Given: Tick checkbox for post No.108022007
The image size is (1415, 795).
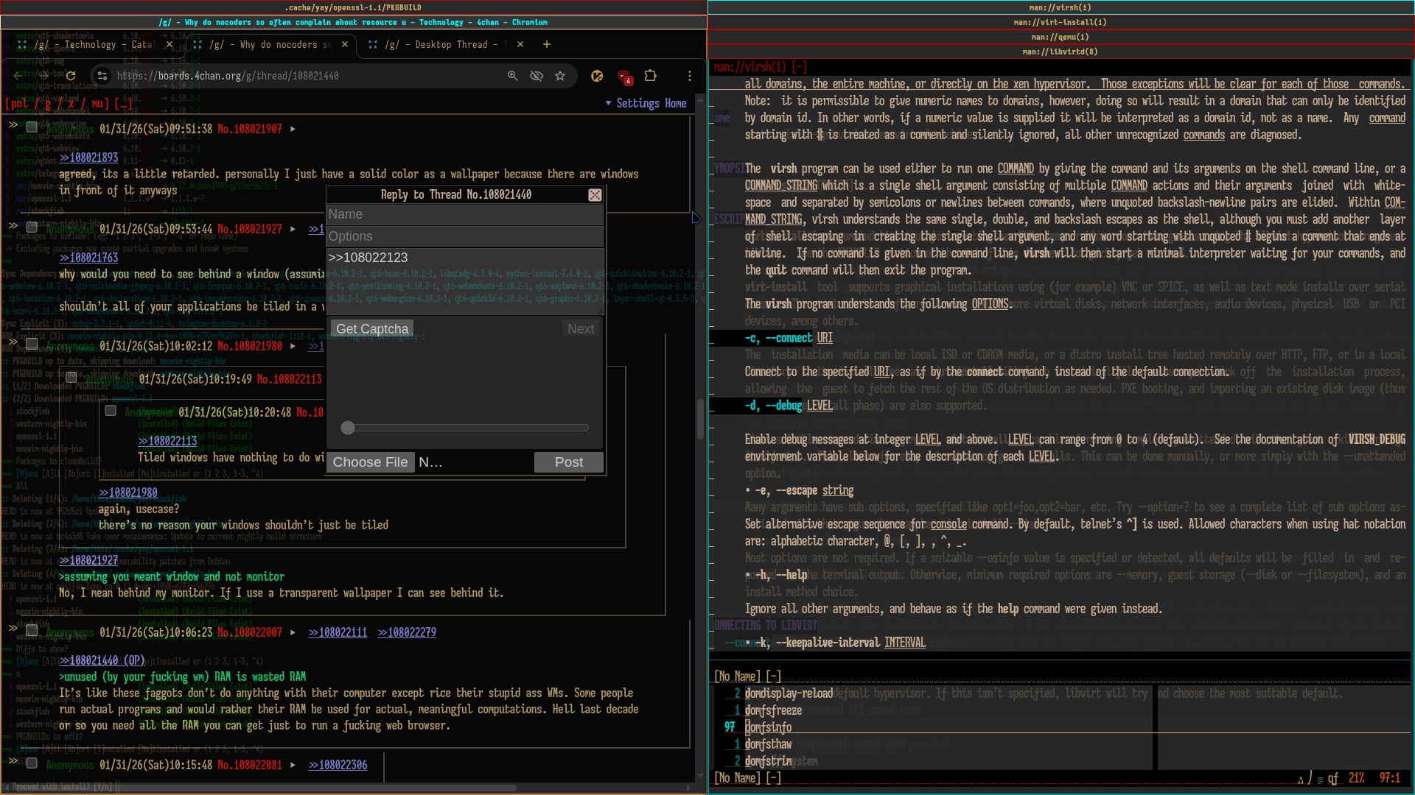Looking at the screenshot, I should [x=32, y=630].
